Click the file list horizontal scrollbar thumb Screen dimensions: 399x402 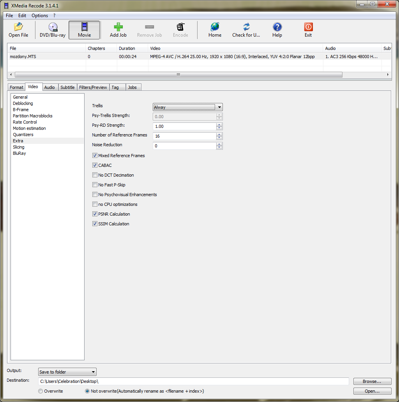pos(178,74)
